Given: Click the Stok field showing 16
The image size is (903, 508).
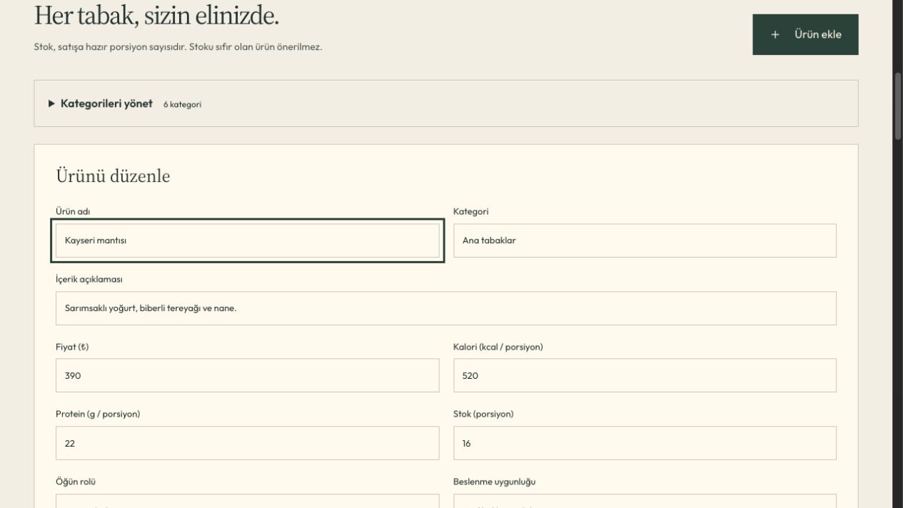Looking at the screenshot, I should 645,443.
